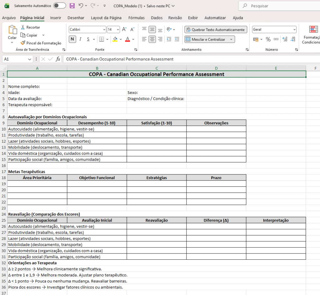Click increase indent icon

(x=177, y=39)
